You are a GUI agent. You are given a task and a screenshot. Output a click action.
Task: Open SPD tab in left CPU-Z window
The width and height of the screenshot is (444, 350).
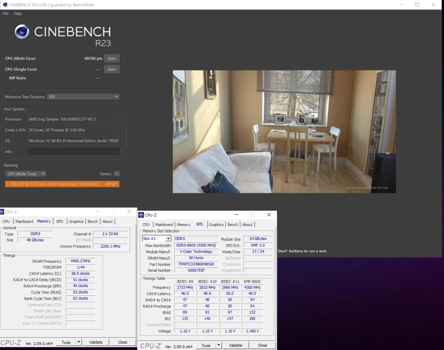tap(60, 221)
